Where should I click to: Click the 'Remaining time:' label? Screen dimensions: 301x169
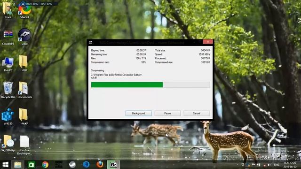[x=99, y=54]
